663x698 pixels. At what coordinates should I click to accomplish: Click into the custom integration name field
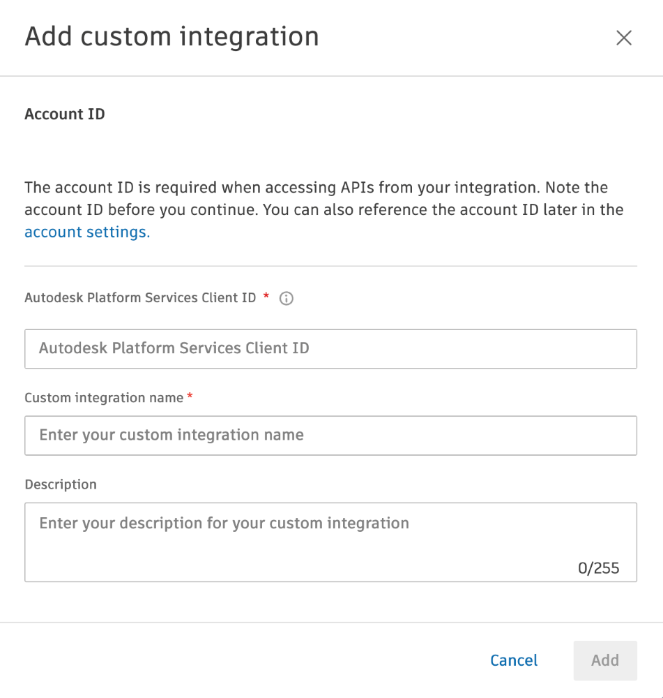click(331, 436)
